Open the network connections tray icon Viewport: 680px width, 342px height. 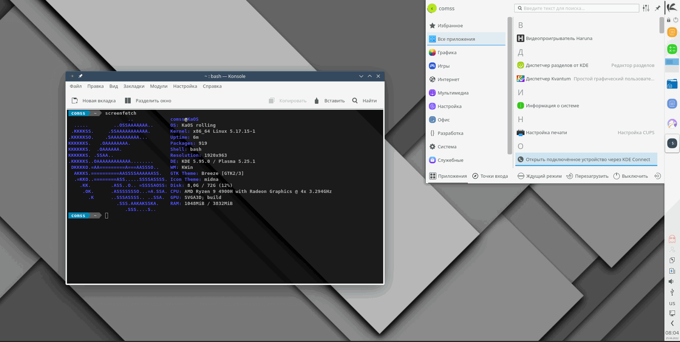[x=672, y=313]
